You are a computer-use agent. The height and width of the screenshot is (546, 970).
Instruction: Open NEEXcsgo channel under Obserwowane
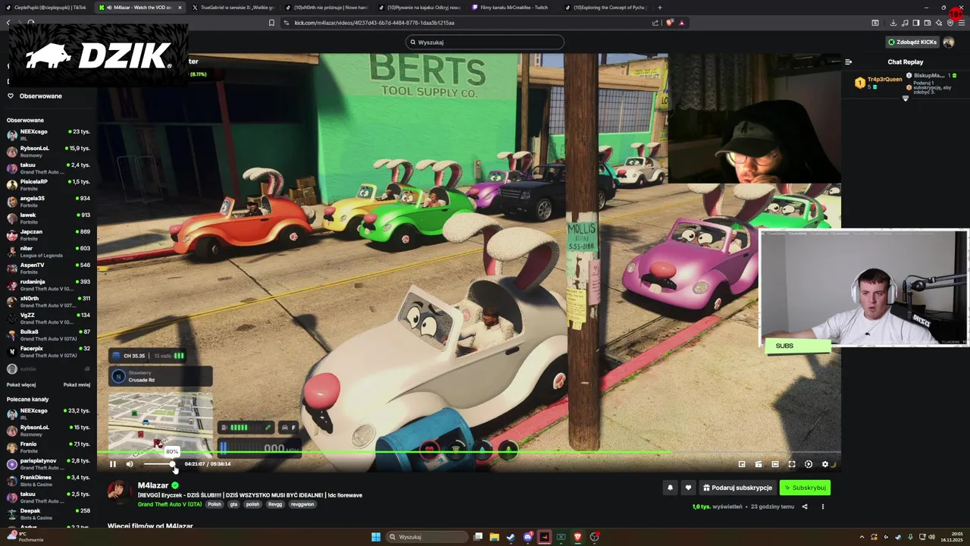(48, 135)
